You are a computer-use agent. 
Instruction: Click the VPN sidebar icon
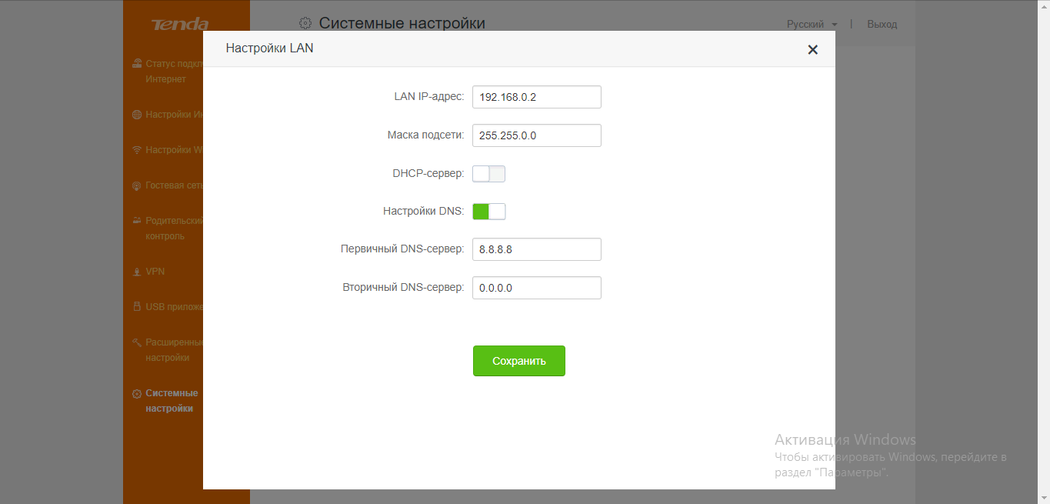[x=137, y=272]
